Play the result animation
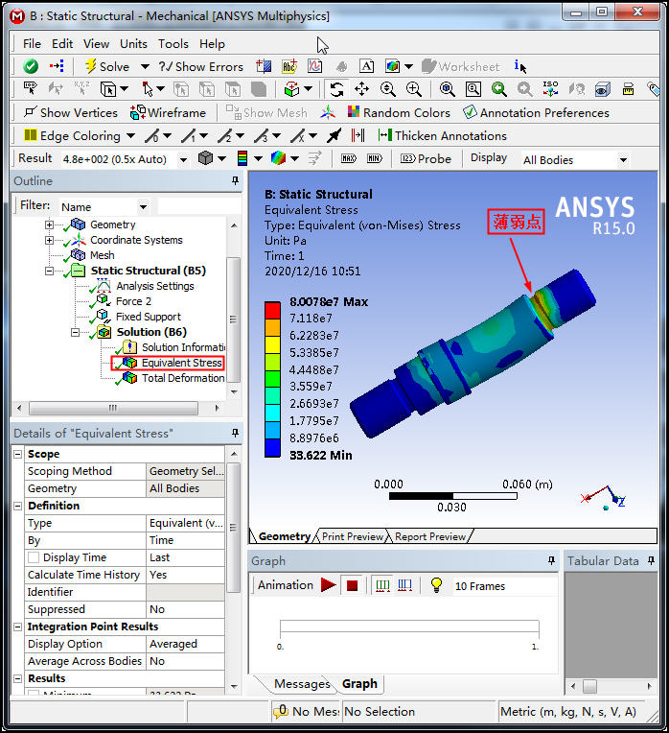This screenshot has width=669, height=733. [x=329, y=585]
